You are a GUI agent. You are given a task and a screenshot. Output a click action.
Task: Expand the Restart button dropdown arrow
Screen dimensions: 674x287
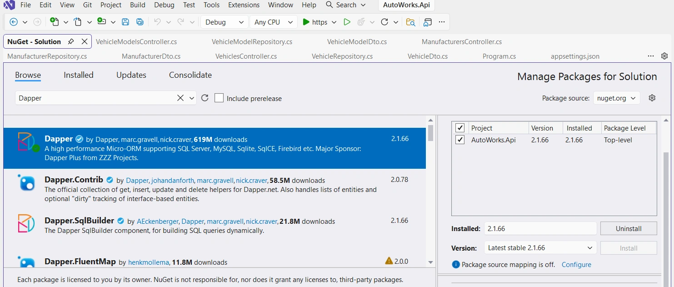point(395,22)
